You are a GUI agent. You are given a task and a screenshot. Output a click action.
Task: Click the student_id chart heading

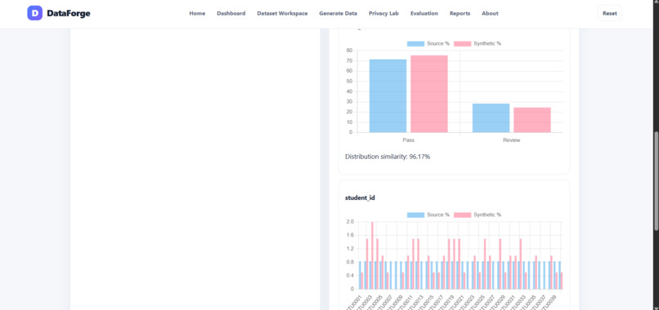pyautogui.click(x=361, y=197)
